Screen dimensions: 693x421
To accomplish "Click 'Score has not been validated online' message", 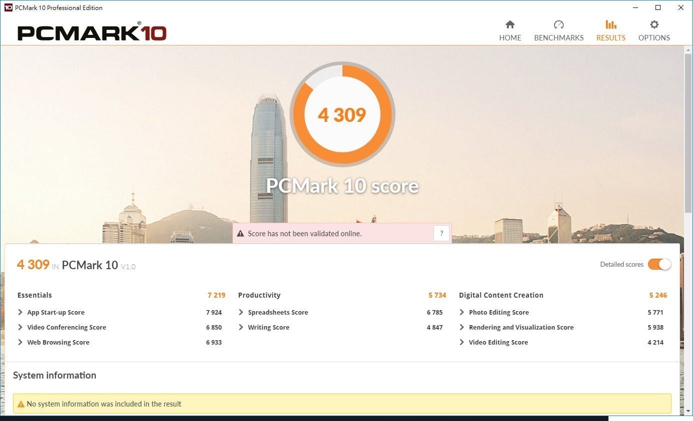I will coord(304,233).
